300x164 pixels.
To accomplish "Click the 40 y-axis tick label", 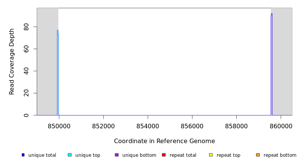I will pos(26,71).
